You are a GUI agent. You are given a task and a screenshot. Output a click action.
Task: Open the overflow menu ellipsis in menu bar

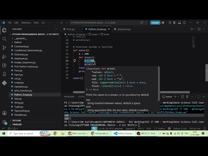coord(50,23)
